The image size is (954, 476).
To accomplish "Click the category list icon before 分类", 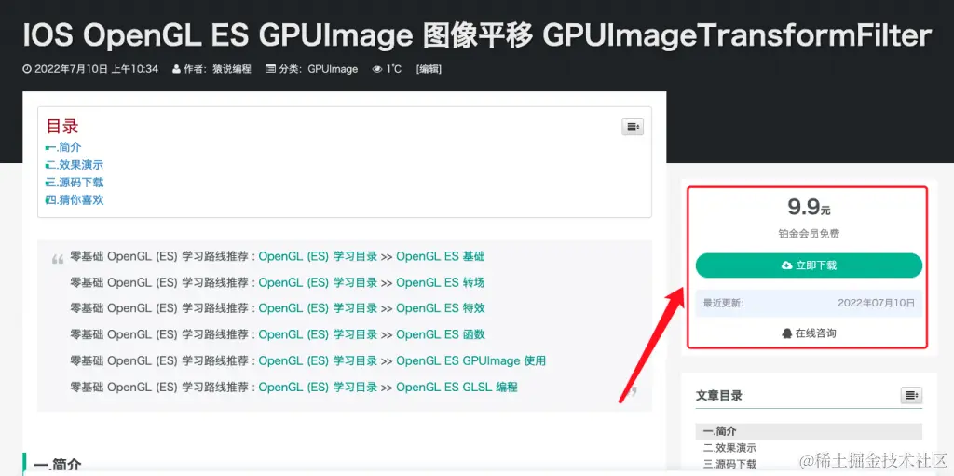I will pyautogui.click(x=271, y=69).
